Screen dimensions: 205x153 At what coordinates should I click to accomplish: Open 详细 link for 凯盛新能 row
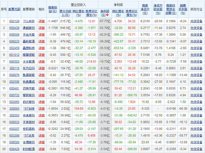pos(42,75)
